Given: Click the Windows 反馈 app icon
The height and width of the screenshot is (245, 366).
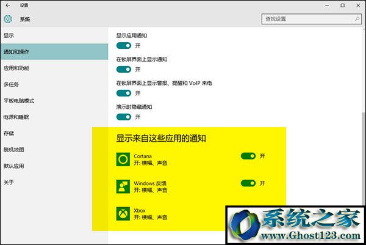Looking at the screenshot, I should click(x=123, y=186).
